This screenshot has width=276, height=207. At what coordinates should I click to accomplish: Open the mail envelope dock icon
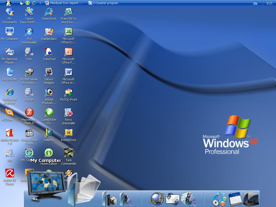tap(173, 199)
